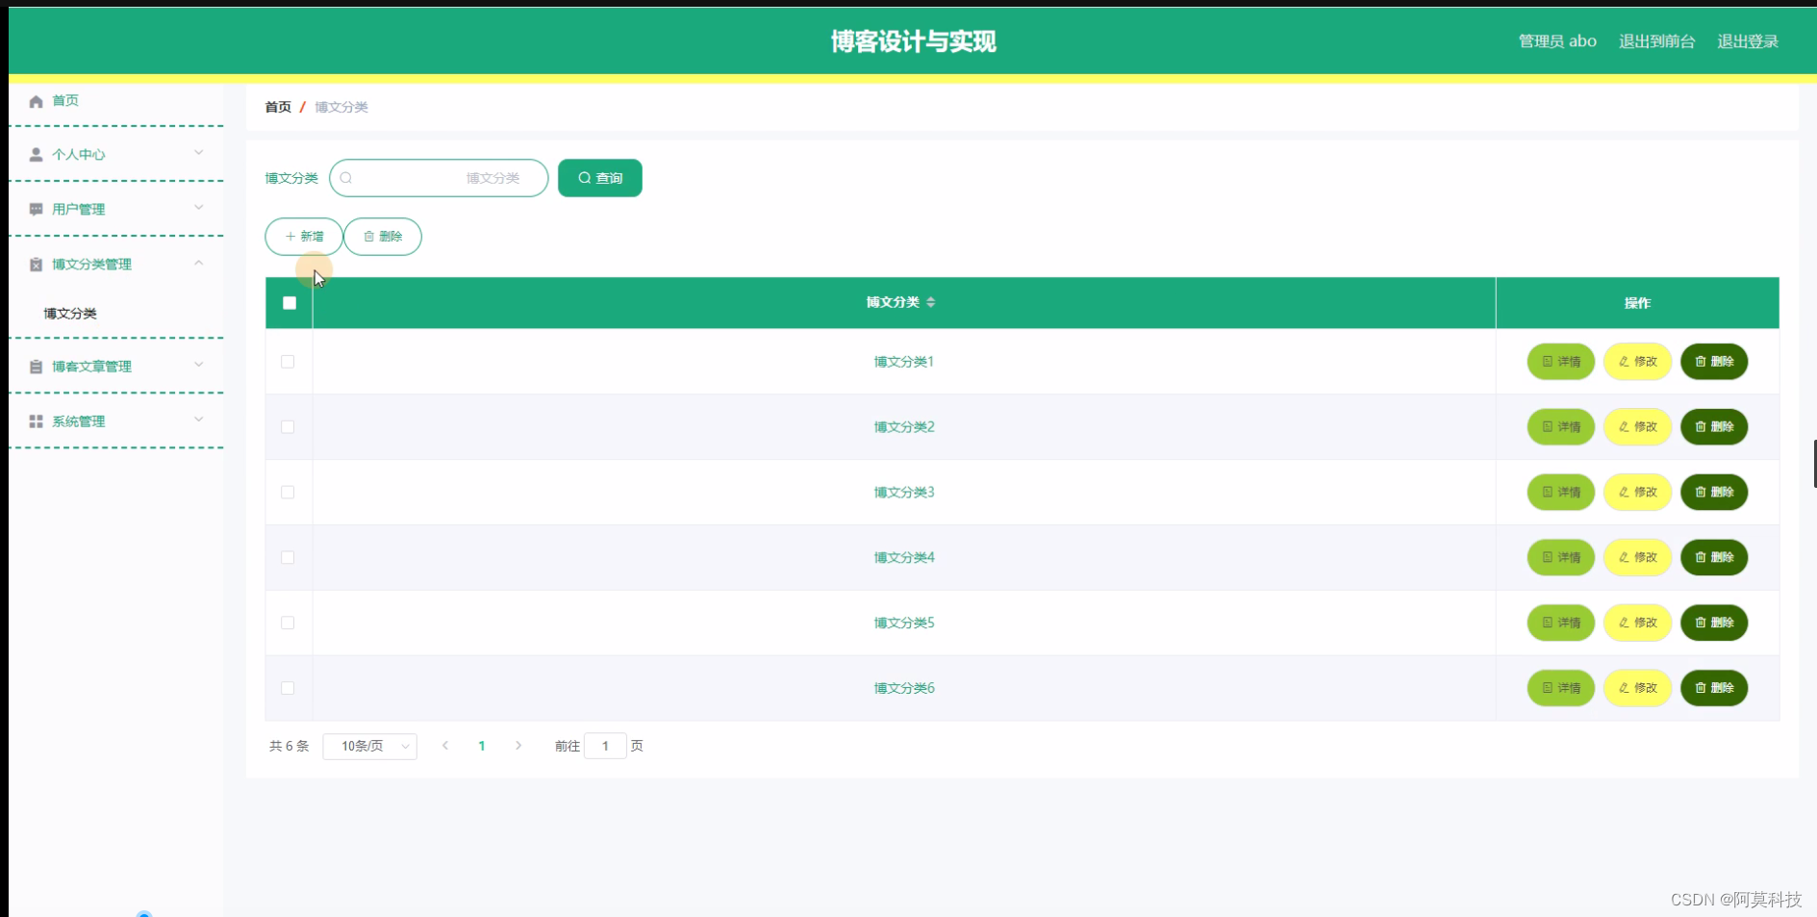The image size is (1817, 917).
Task: Click 首页 in the breadcrumb
Action: 277,107
